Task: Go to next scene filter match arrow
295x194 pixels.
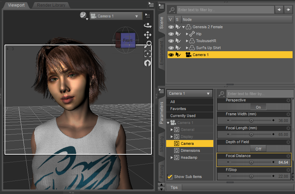Action: [288, 9]
